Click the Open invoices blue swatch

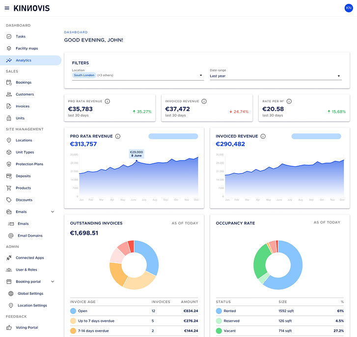pos(73,311)
